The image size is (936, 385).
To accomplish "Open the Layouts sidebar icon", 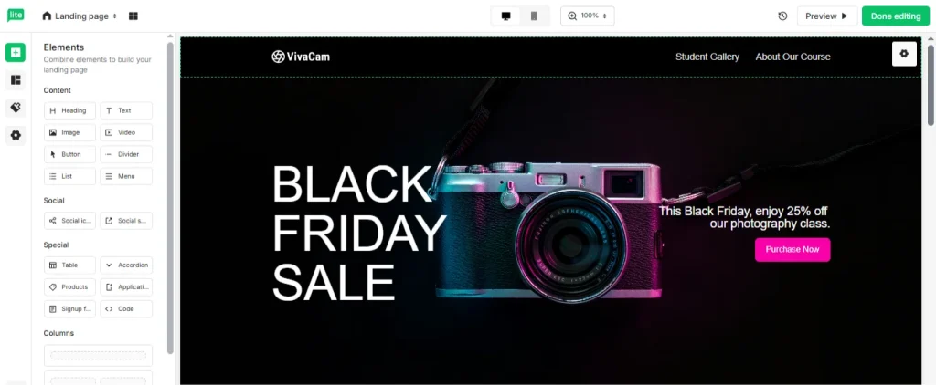I will click(x=16, y=80).
